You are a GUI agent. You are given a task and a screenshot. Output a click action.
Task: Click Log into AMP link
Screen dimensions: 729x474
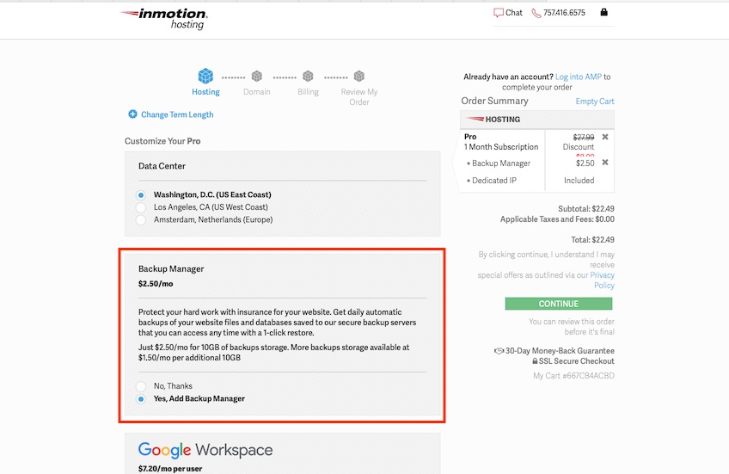pos(579,77)
